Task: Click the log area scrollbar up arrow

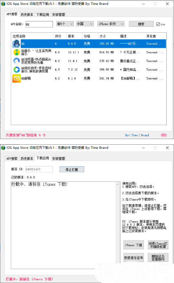Action: point(118,184)
